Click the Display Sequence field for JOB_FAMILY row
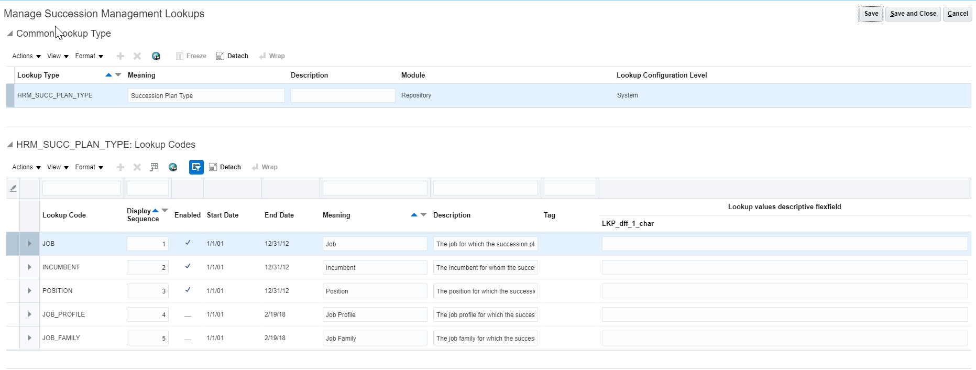The image size is (976, 370). coord(148,338)
